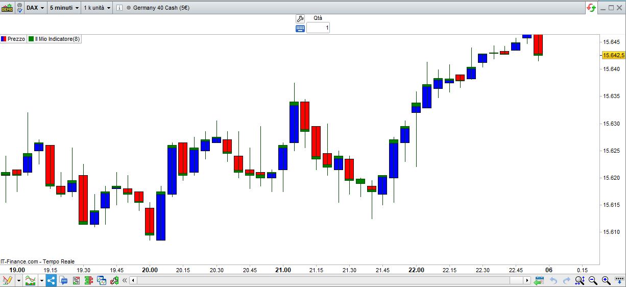Click the DEMO account icon

[x=7, y=8]
